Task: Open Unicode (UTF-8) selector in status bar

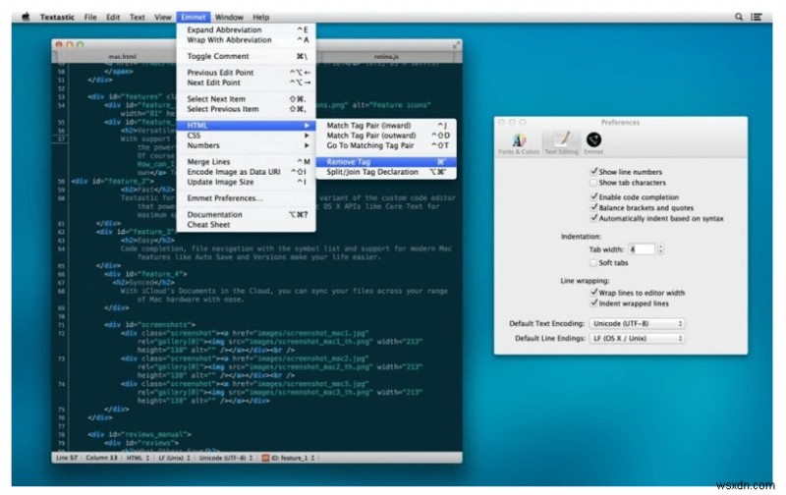Action: 226,458
